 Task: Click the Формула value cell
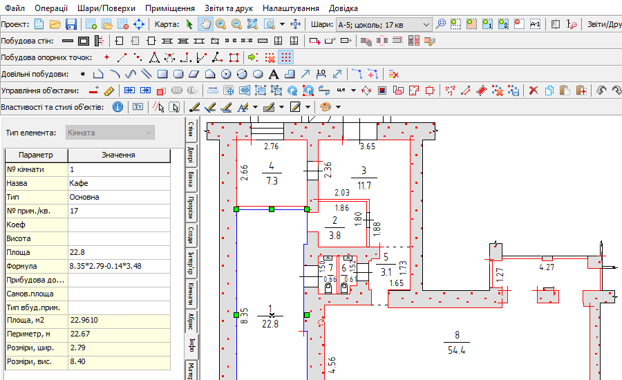[119, 266]
